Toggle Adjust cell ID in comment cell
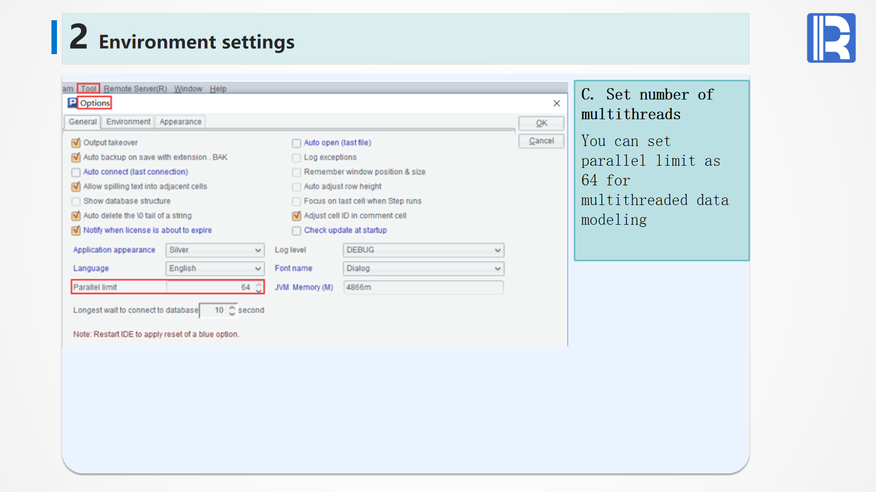The width and height of the screenshot is (876, 492). pos(297,216)
